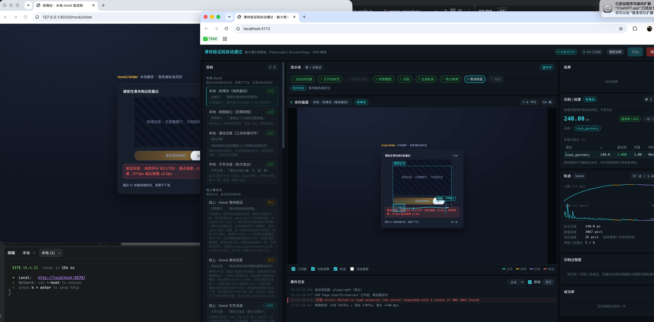Select target 线上 · tianai 滑动还原

[x=242, y=278]
